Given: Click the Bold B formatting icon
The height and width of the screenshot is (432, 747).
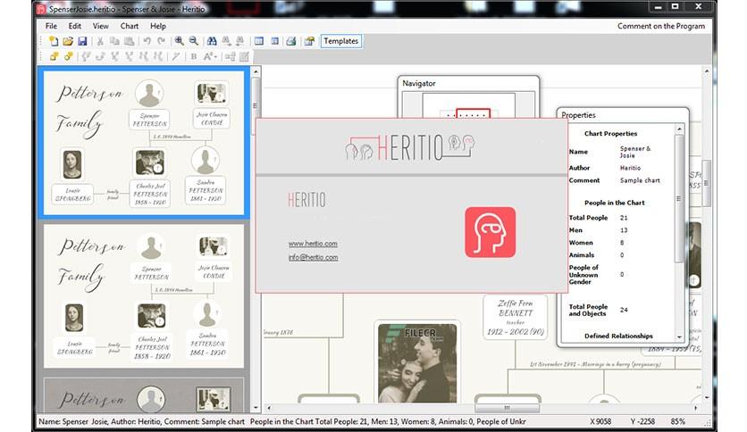Looking at the screenshot, I should point(193,56).
